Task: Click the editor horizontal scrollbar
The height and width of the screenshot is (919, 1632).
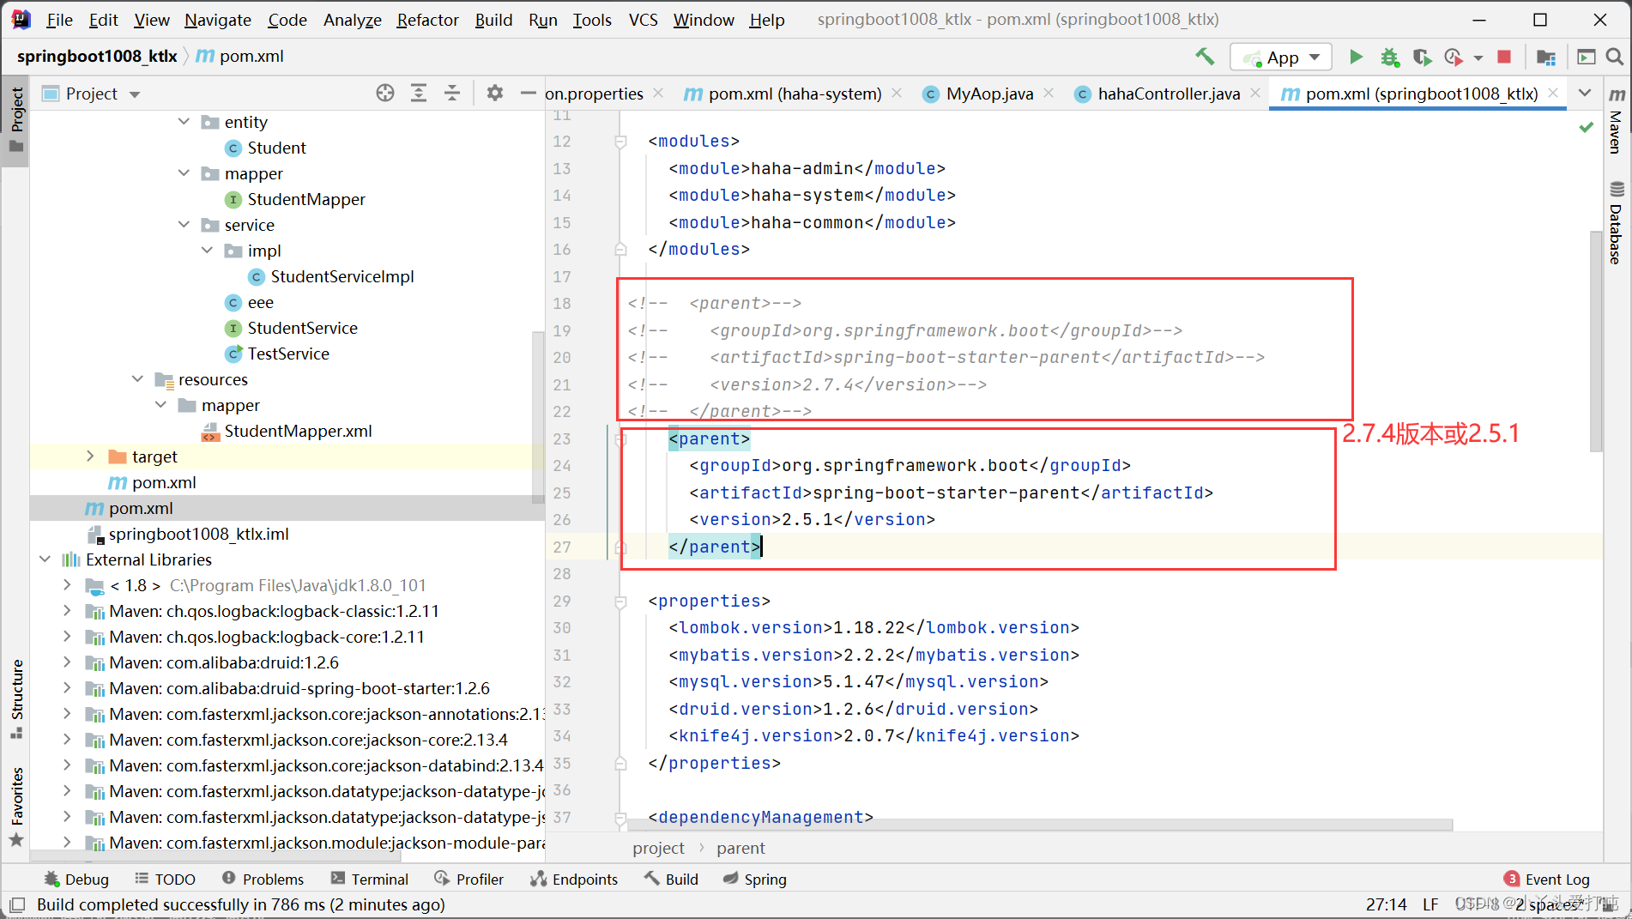Action: [1038, 825]
